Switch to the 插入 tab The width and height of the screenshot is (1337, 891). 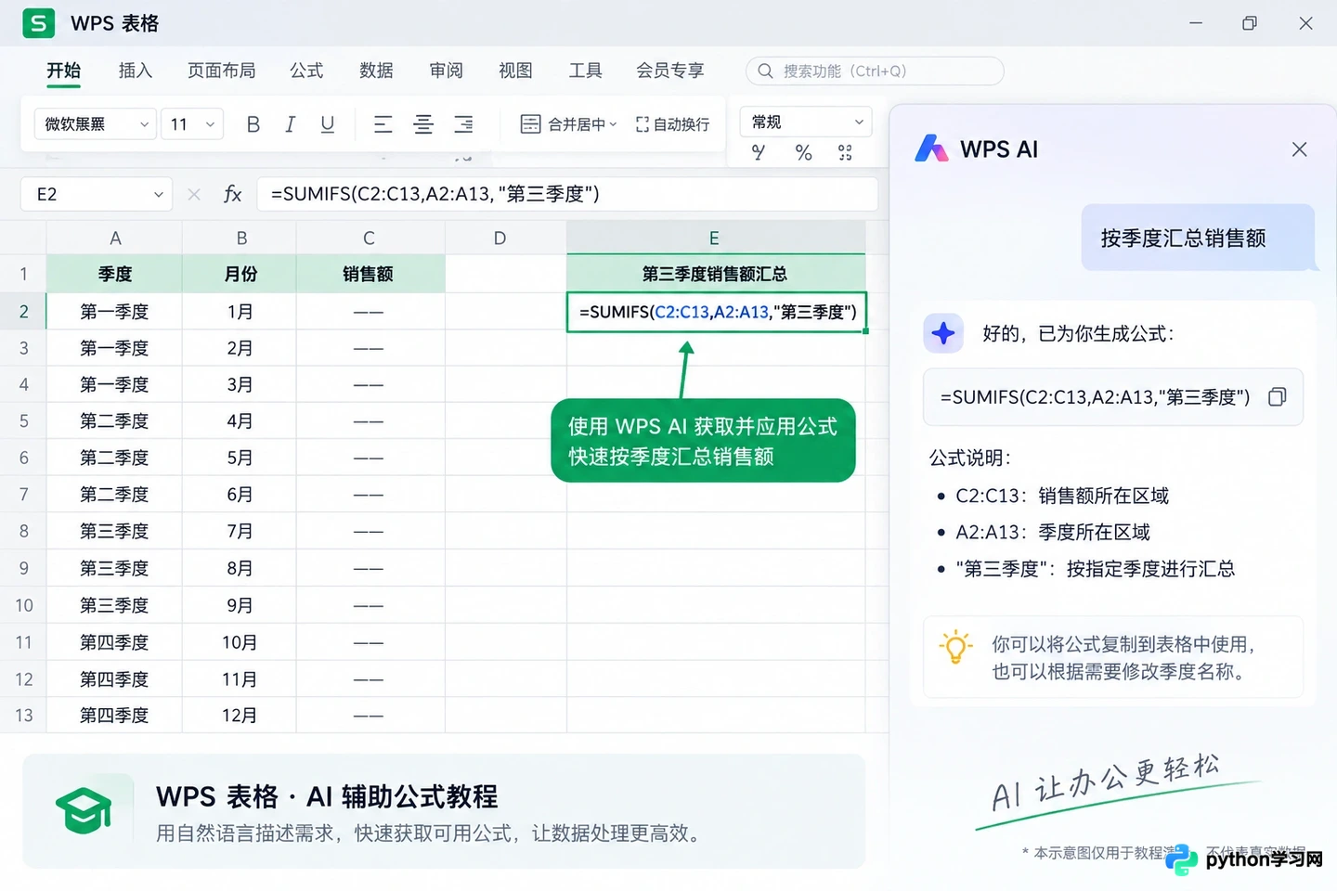(x=135, y=71)
